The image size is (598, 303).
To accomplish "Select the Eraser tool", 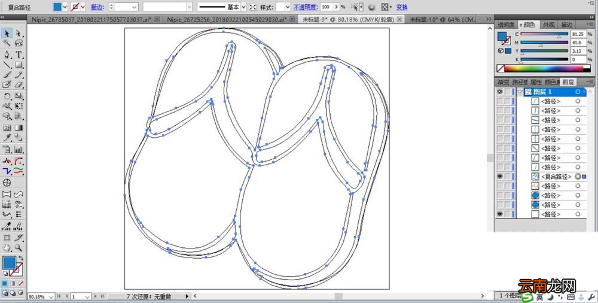I will 19,85.
